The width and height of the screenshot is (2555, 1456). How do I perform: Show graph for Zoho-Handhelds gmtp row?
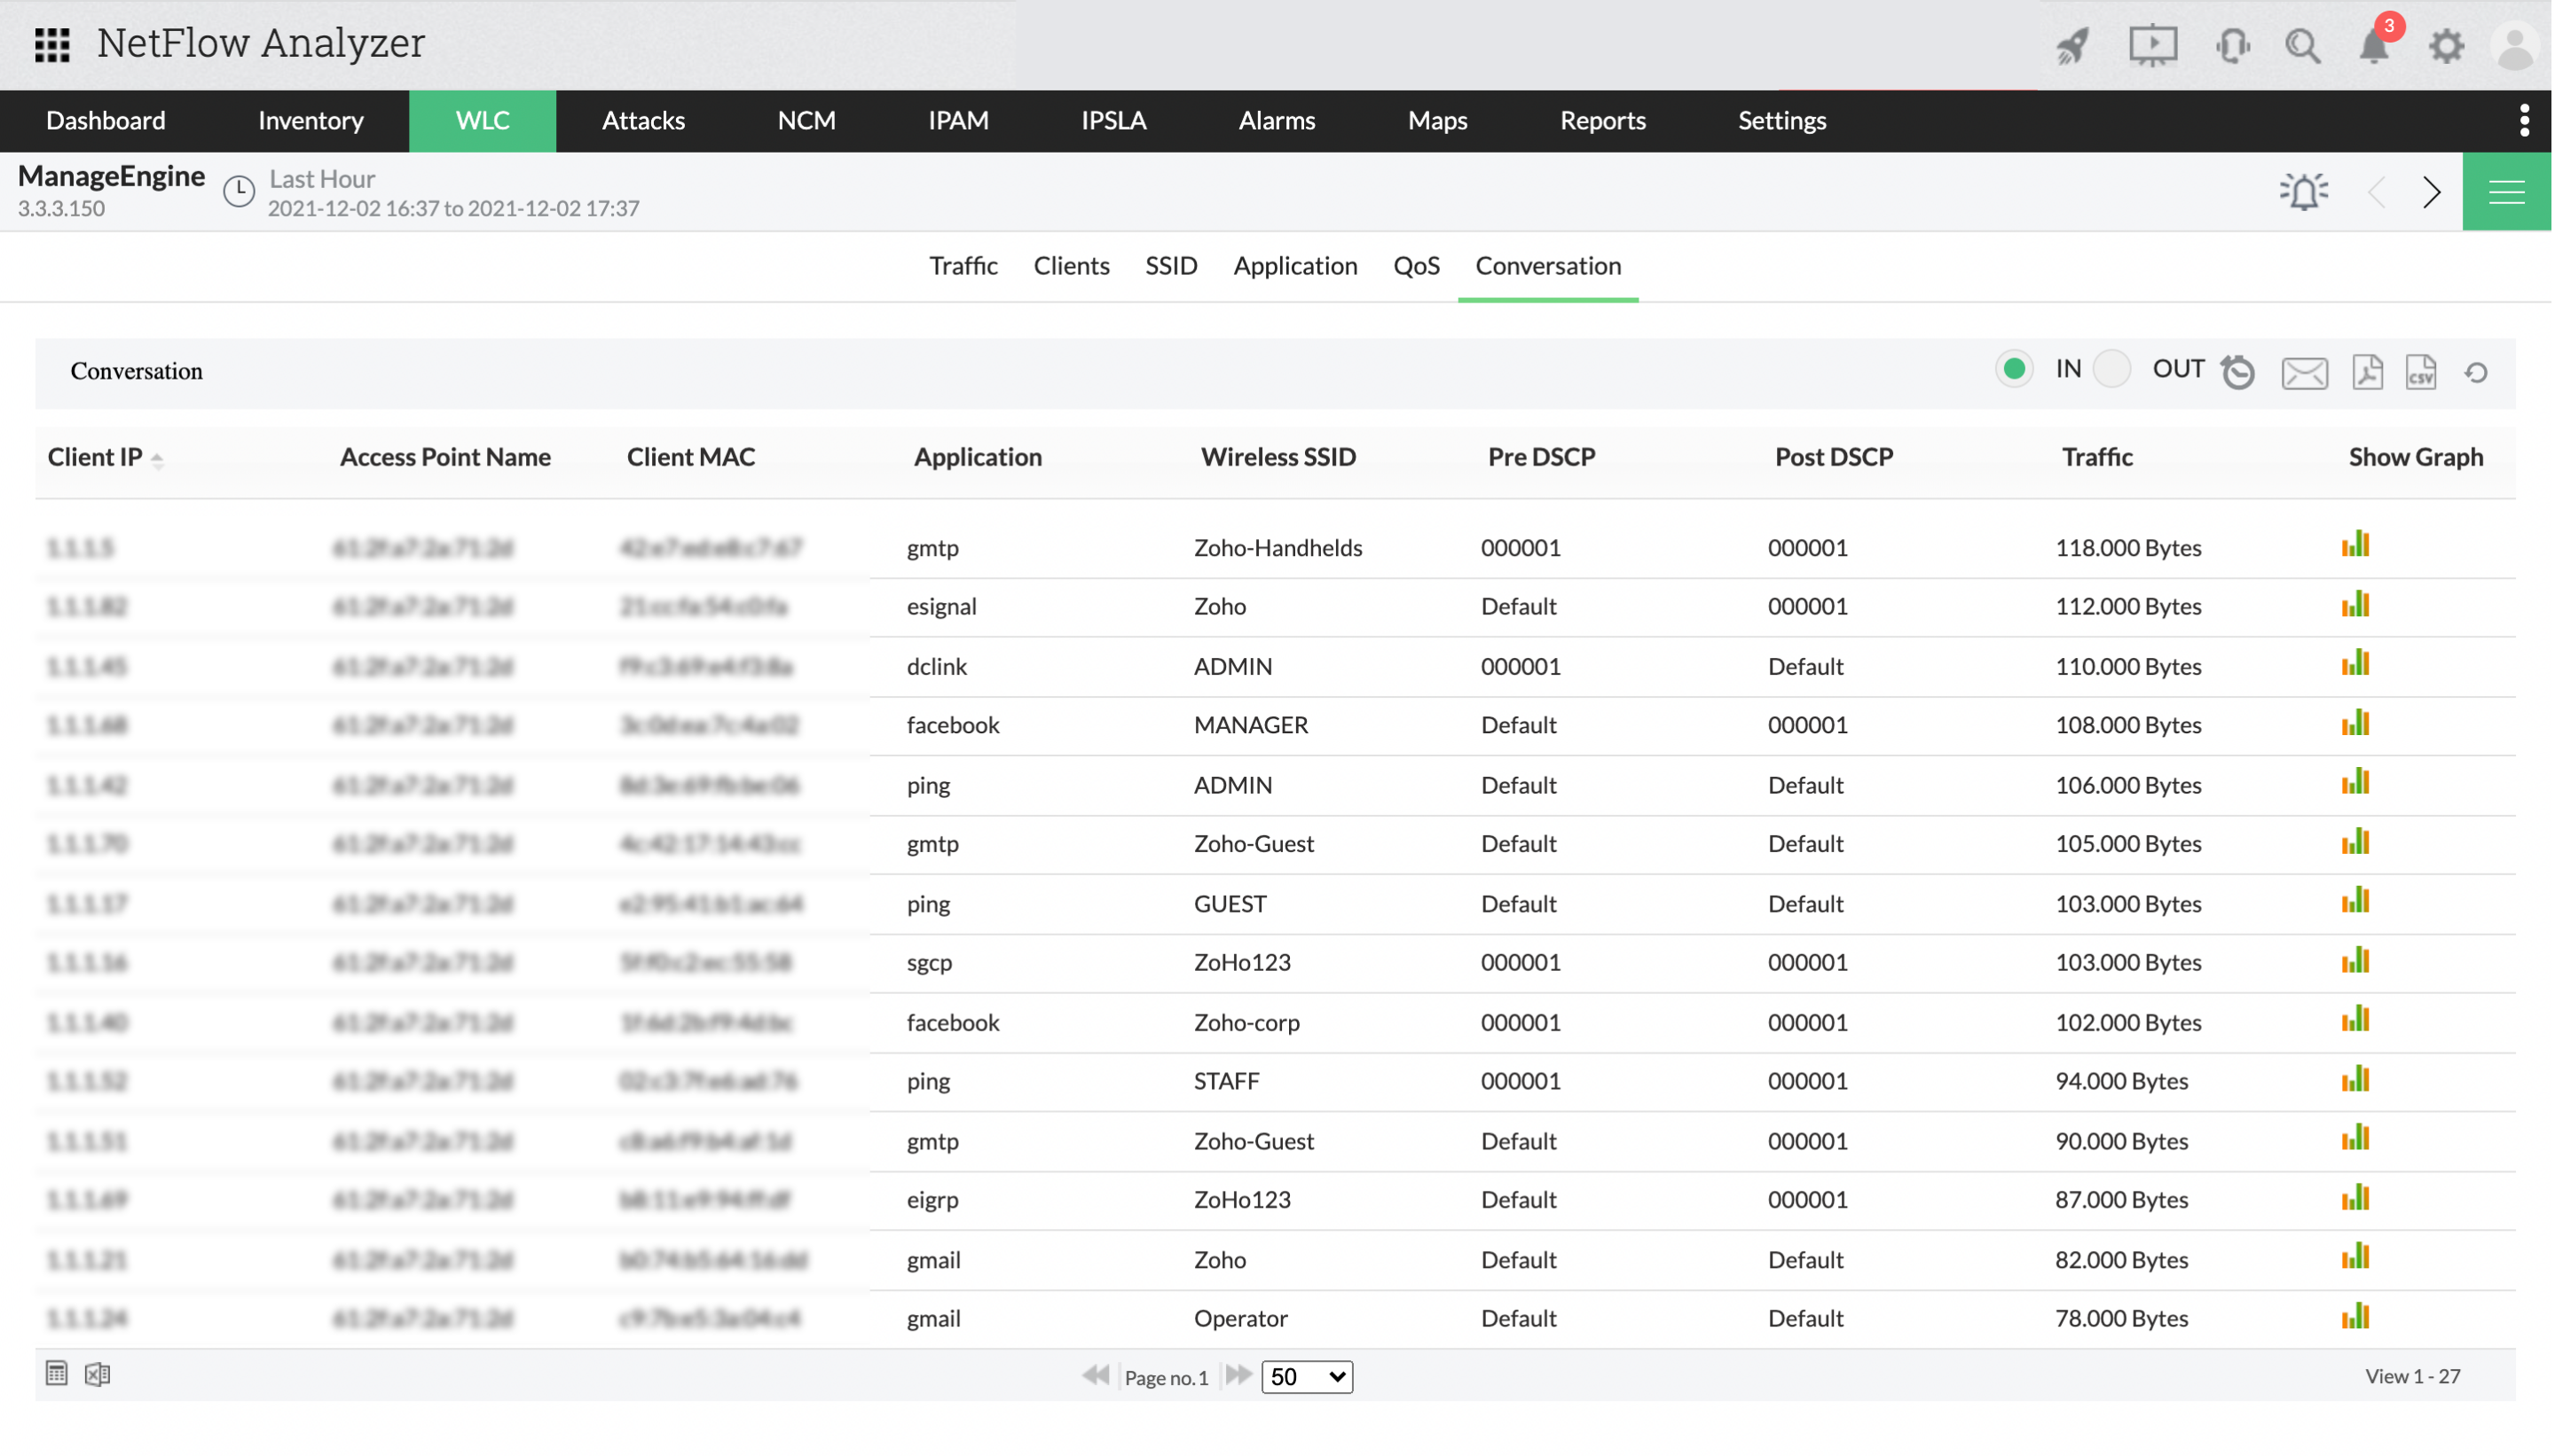(2355, 545)
